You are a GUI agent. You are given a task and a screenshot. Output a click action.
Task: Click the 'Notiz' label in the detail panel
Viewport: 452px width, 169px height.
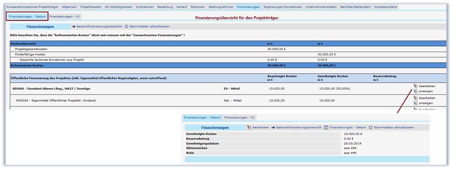[x=191, y=153]
